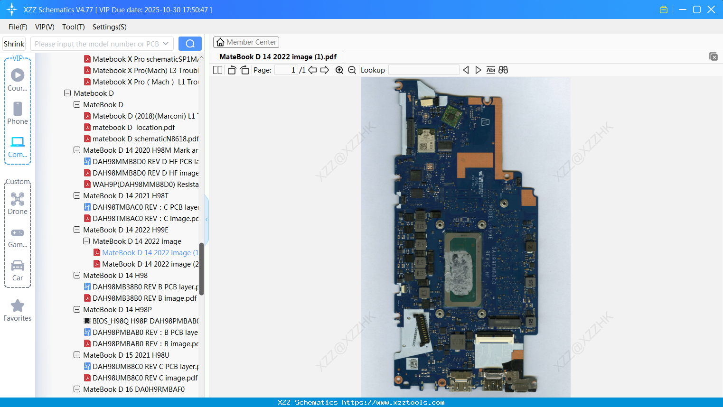
Task: Zoom out of the PDF
Action: (352, 70)
